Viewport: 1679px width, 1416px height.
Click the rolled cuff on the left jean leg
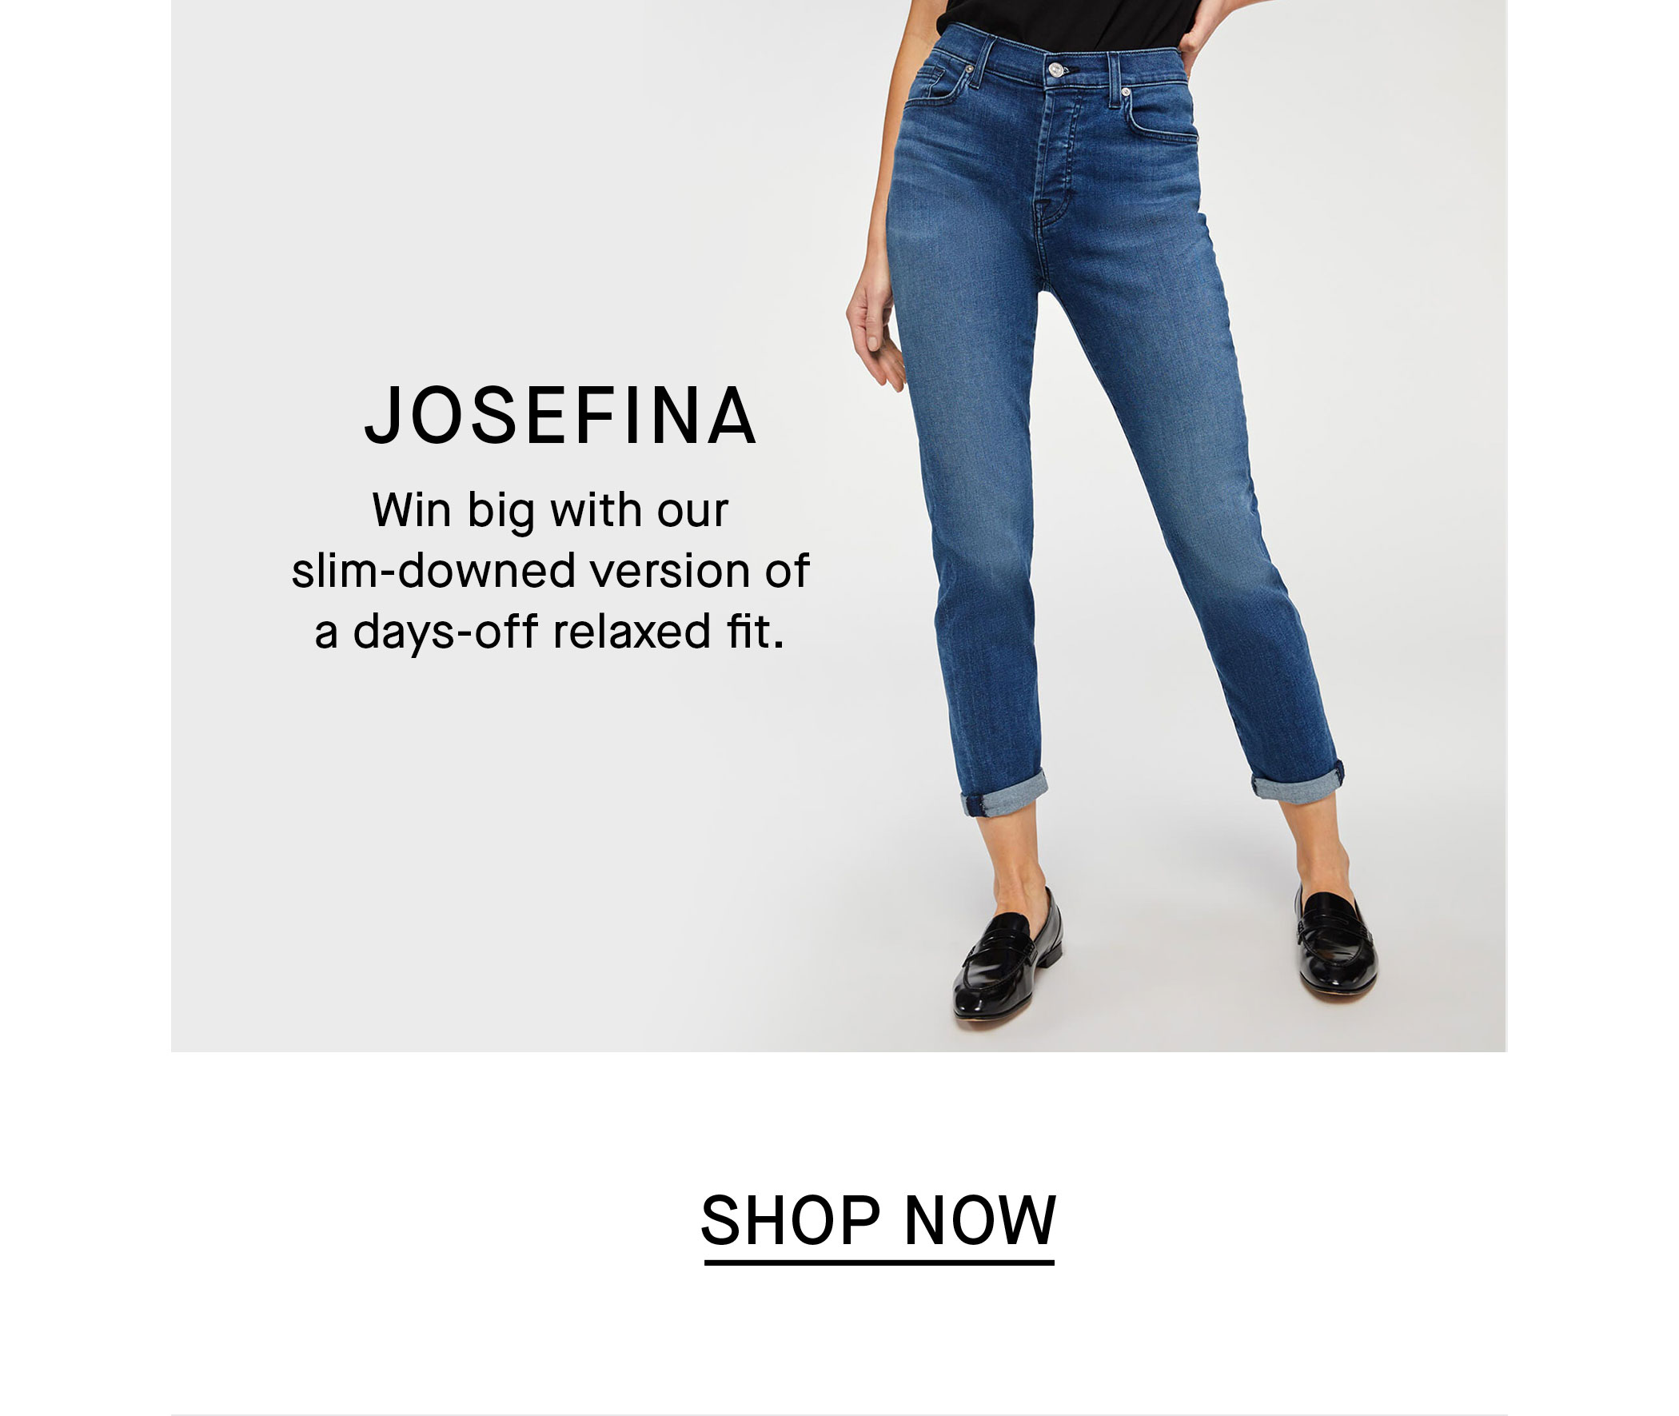[x=1004, y=792]
